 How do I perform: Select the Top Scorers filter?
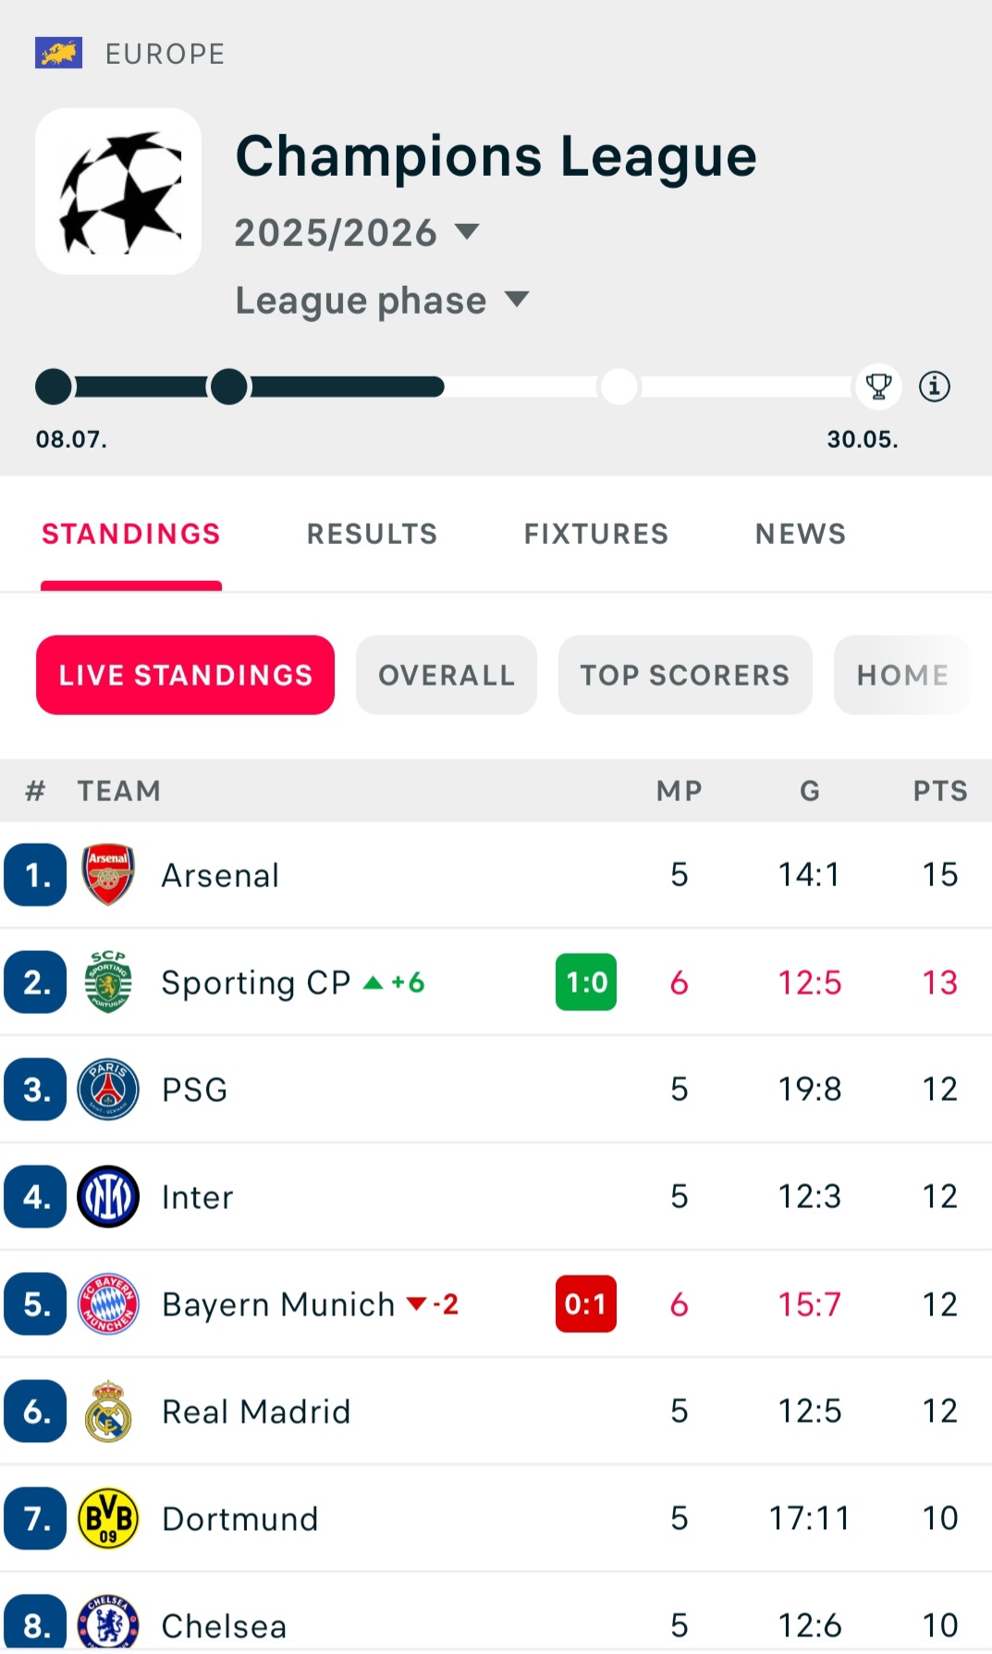(684, 674)
